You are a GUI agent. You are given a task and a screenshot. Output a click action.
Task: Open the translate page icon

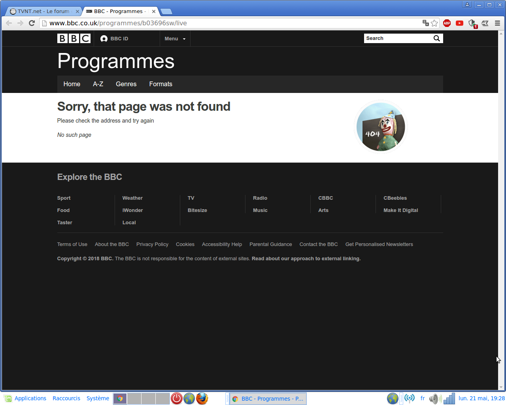click(x=426, y=23)
